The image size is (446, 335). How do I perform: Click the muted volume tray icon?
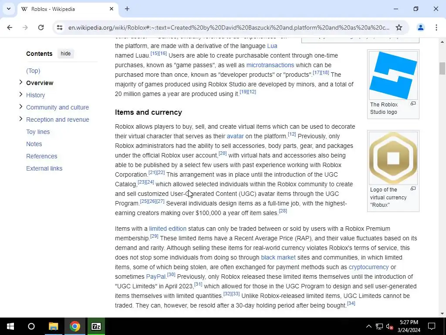click(390, 326)
